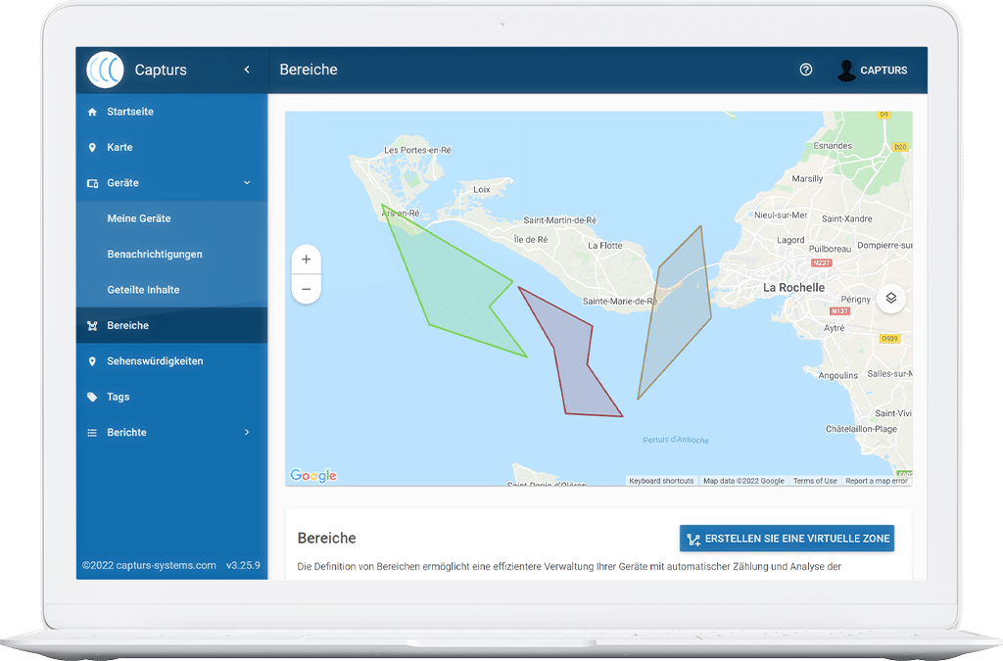The image size is (1003, 661).
Task: Click the La Flotte map label
Action: (x=605, y=246)
